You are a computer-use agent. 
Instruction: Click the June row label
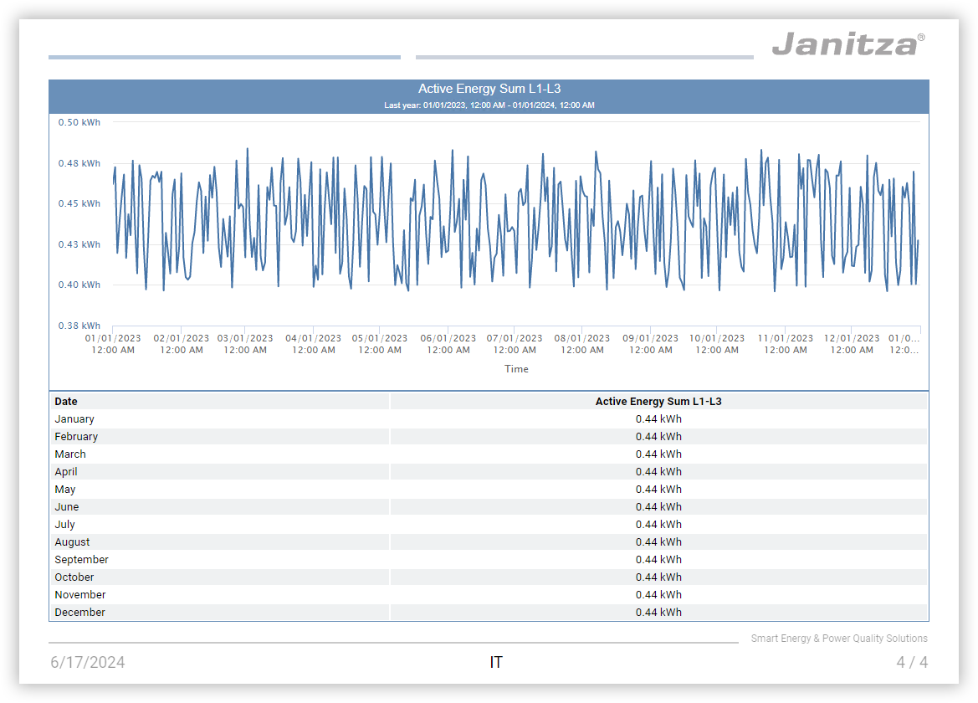coord(67,507)
